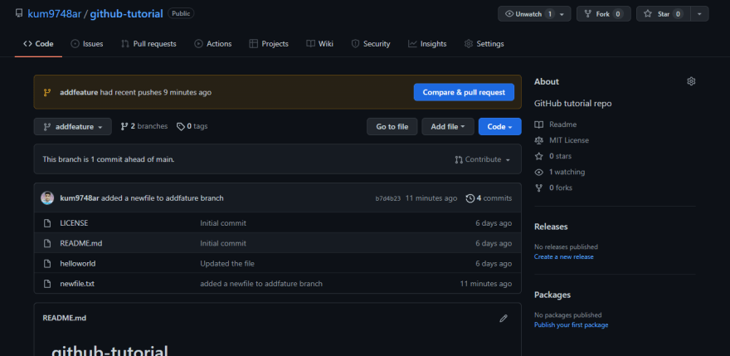Screen dimensions: 730x356
Task: Click Publish your first package
Action: [572, 324]
